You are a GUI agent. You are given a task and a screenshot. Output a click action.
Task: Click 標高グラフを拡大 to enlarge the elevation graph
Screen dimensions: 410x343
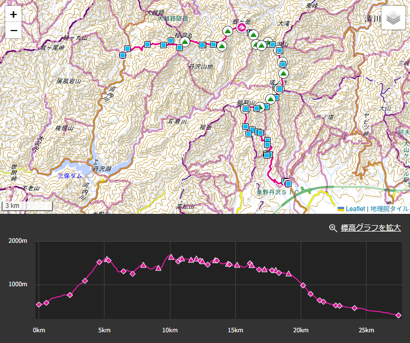click(x=370, y=228)
